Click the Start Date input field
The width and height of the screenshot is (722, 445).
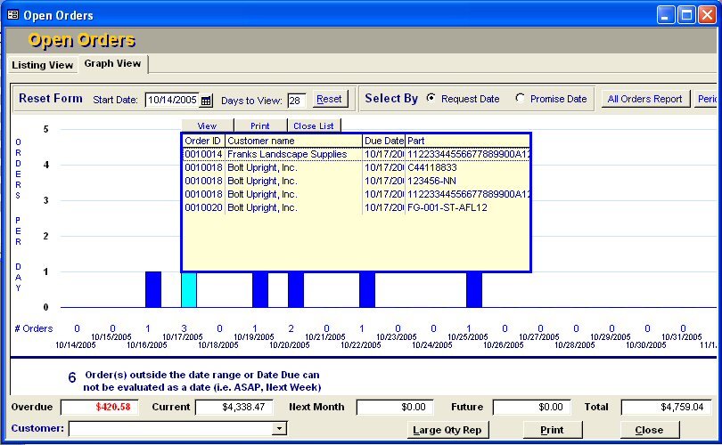click(172, 100)
